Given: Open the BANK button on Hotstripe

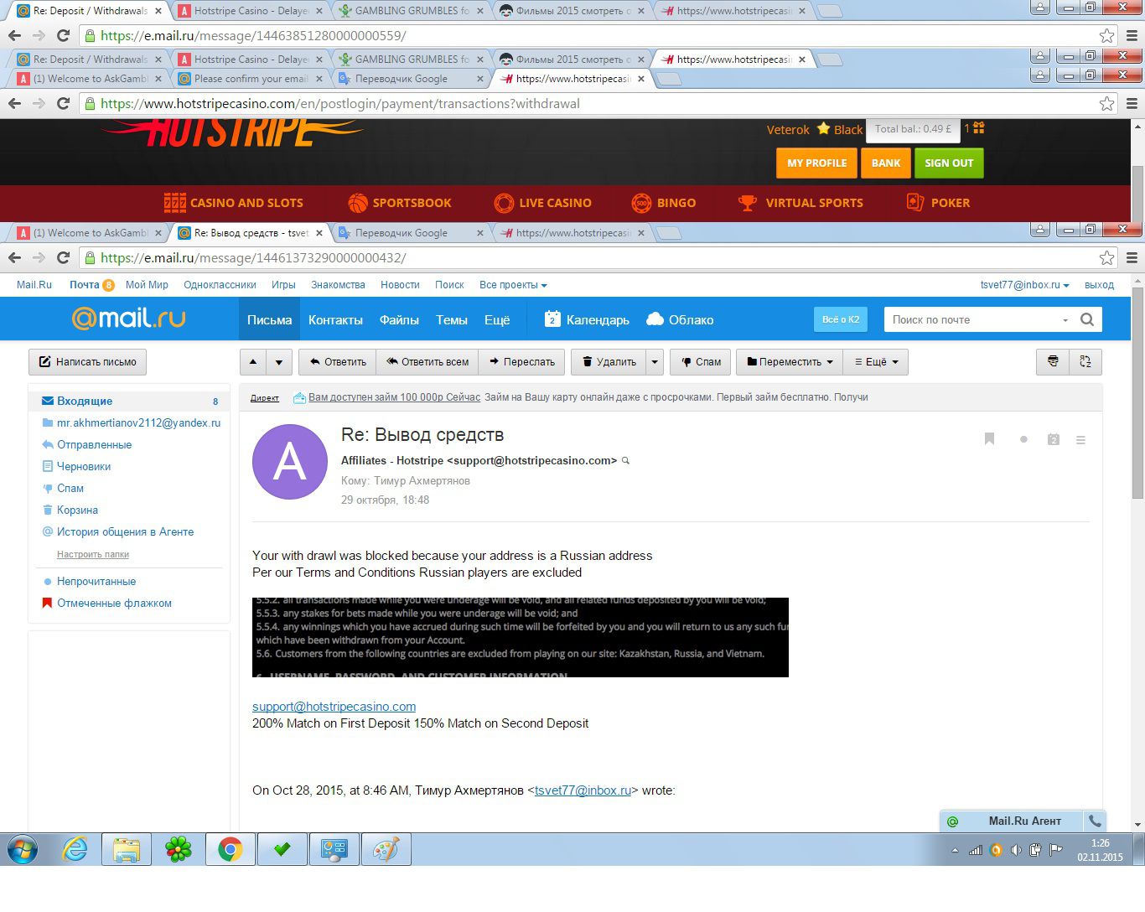Looking at the screenshot, I should (x=886, y=163).
